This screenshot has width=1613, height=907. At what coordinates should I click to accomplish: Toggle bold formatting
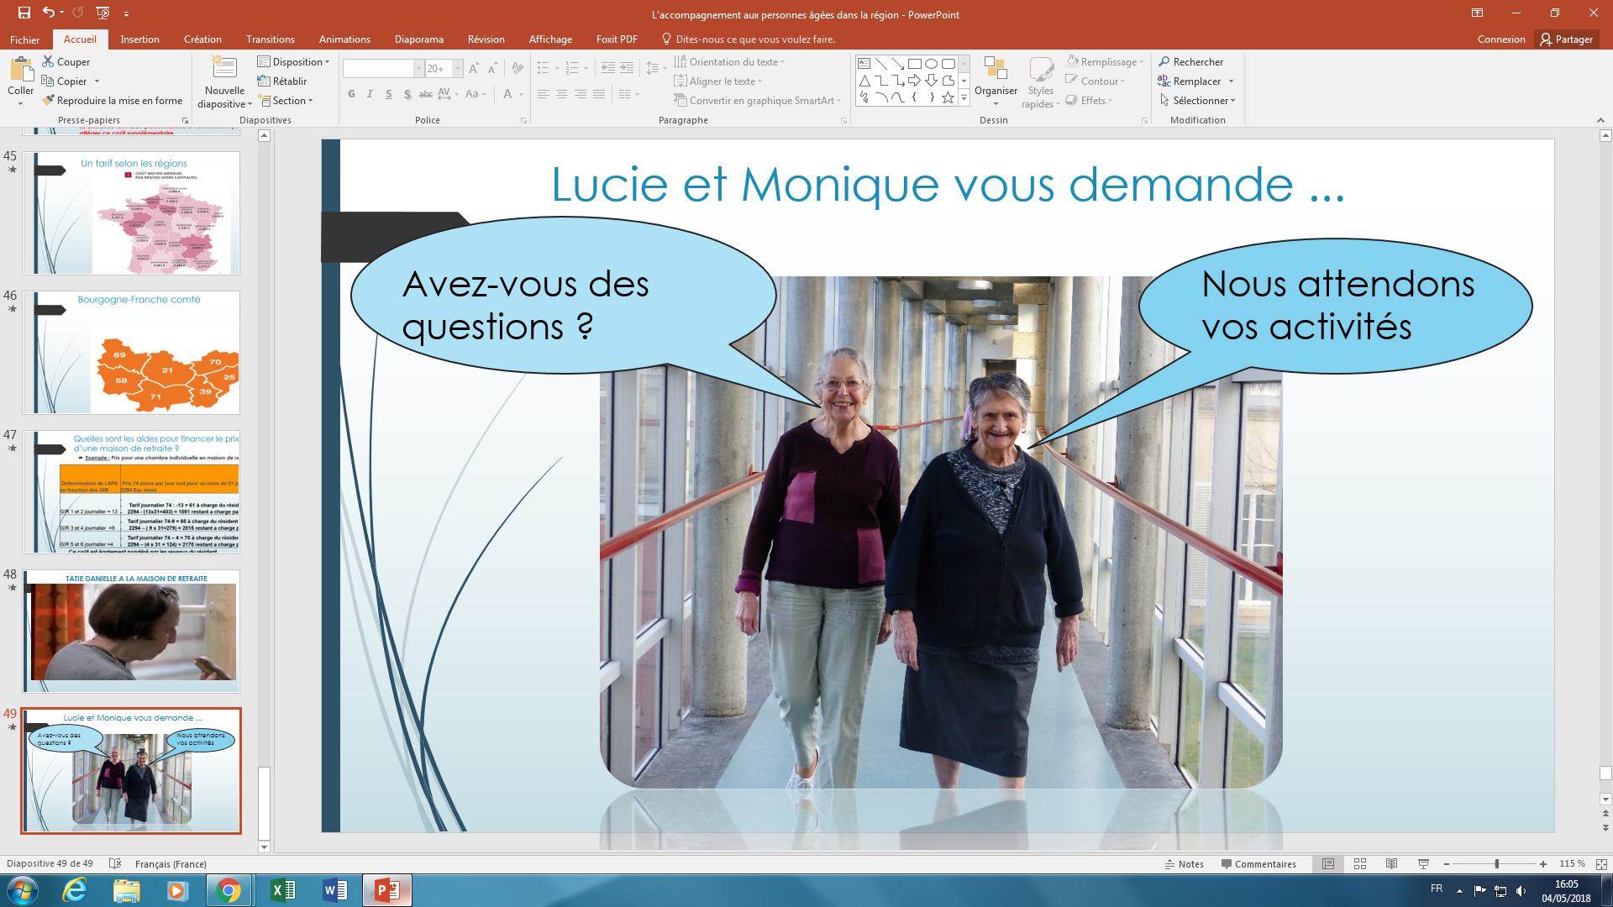click(351, 94)
